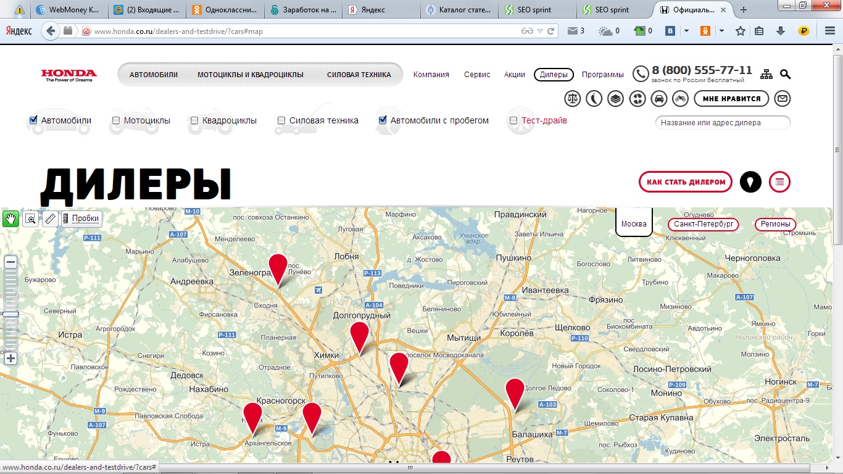This screenshot has height=474, width=843.
Task: Open the browser hamburger menu
Action: pos(830,31)
